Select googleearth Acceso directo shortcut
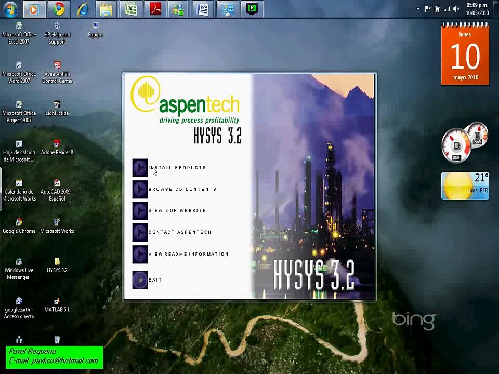 [x=19, y=308]
